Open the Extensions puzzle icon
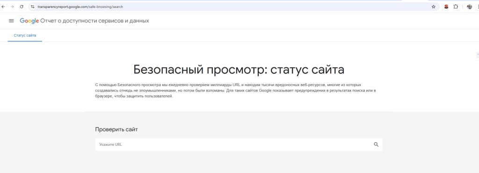This screenshot has width=479, height=173. [456, 7]
